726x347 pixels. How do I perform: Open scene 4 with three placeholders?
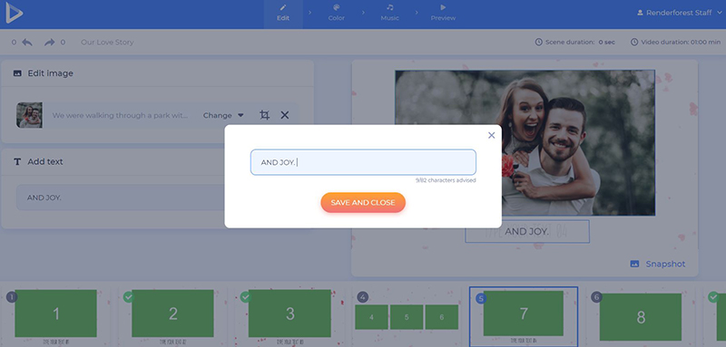click(x=407, y=317)
